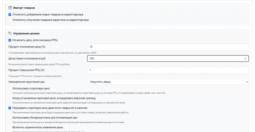Click label Процент отклонения цены (%)

[x=27, y=47]
